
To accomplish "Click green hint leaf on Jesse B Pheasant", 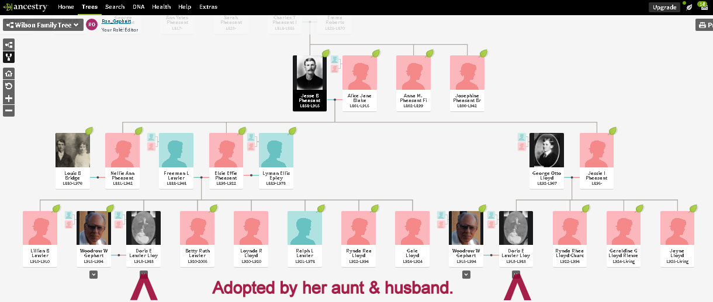I will pos(326,54).
